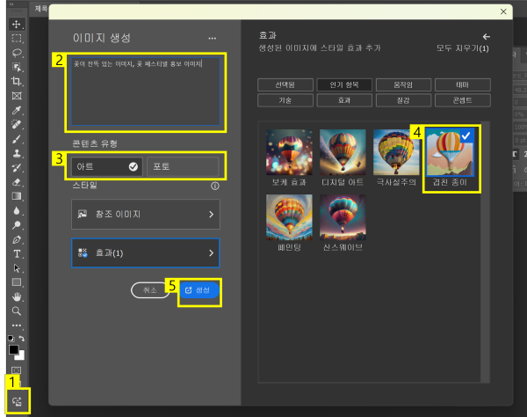The height and width of the screenshot is (417, 527).
Task: Select the Rectangular Marquee tool
Action: 16,39
